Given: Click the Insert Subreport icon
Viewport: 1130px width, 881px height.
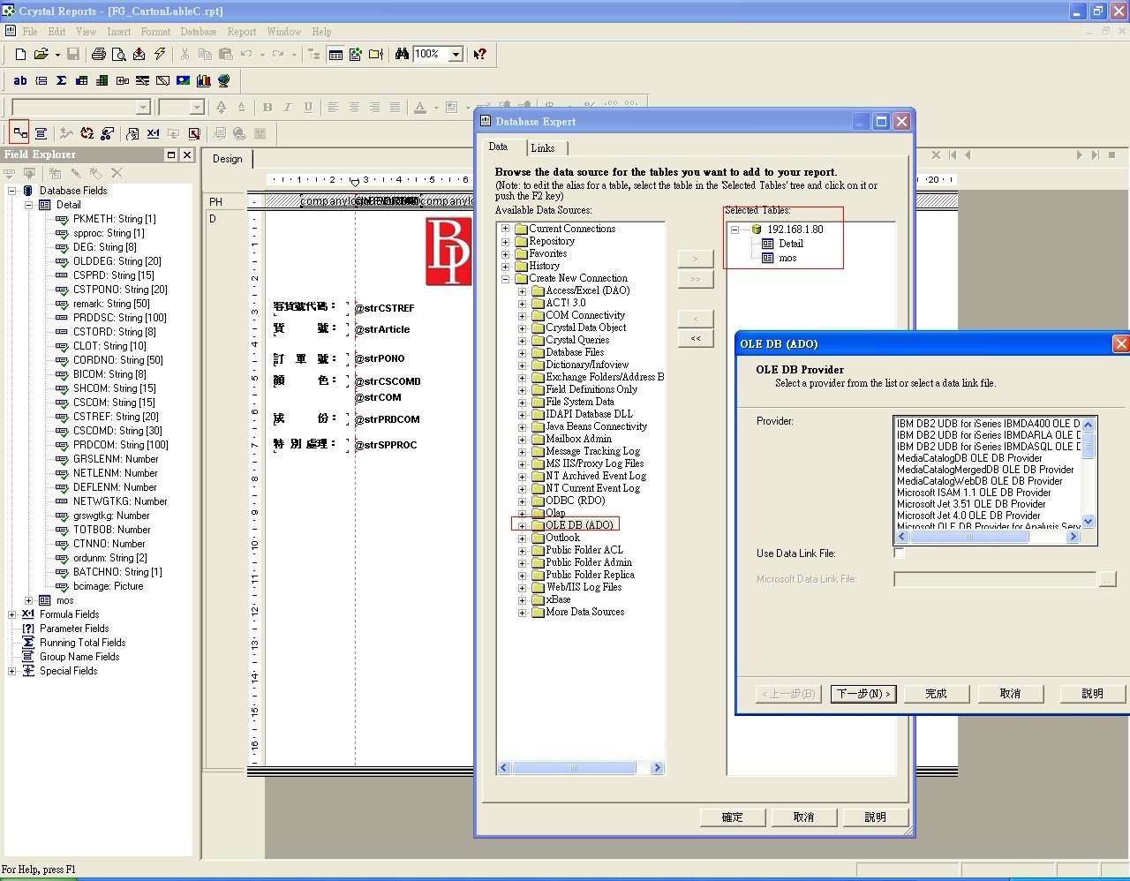Looking at the screenshot, I should tap(122, 80).
